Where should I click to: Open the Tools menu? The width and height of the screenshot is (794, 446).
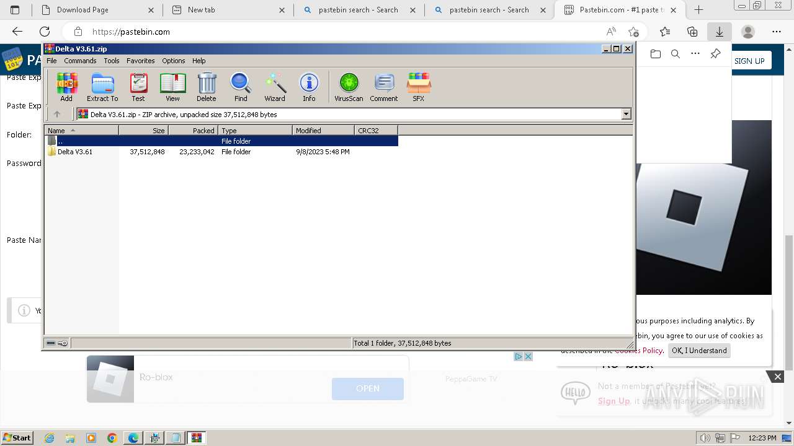point(112,61)
